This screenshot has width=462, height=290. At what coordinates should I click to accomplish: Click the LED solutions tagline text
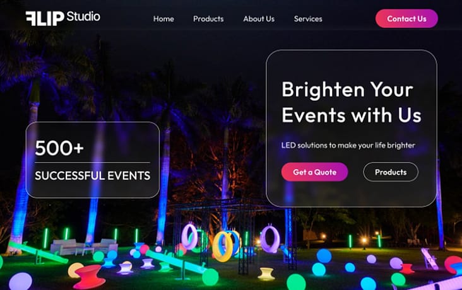[x=348, y=146]
